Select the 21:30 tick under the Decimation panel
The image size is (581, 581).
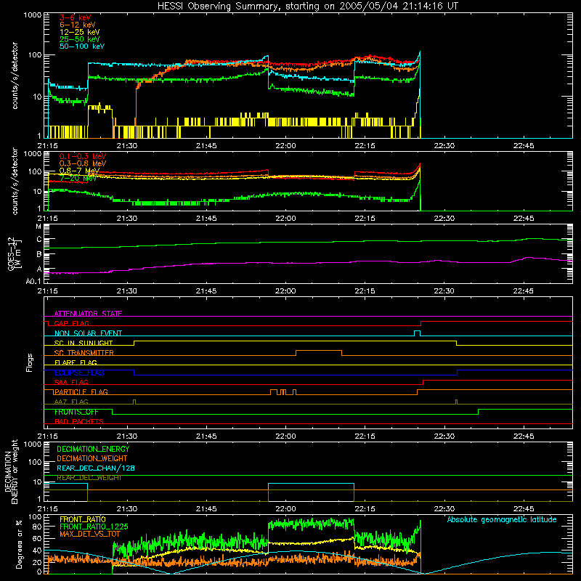[127, 509]
